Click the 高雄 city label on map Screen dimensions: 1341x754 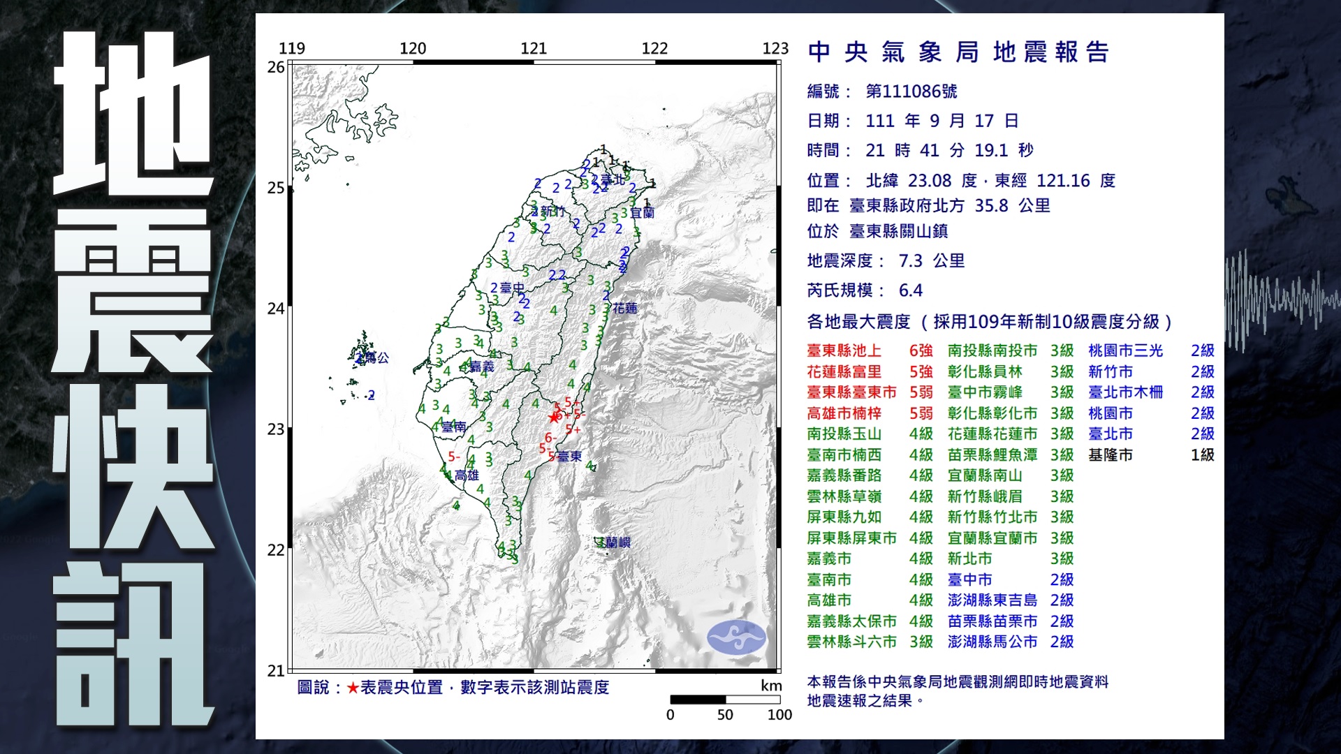(x=467, y=475)
